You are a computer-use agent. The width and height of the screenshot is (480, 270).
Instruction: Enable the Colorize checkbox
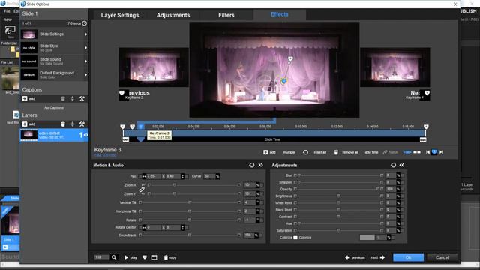(x=295, y=237)
